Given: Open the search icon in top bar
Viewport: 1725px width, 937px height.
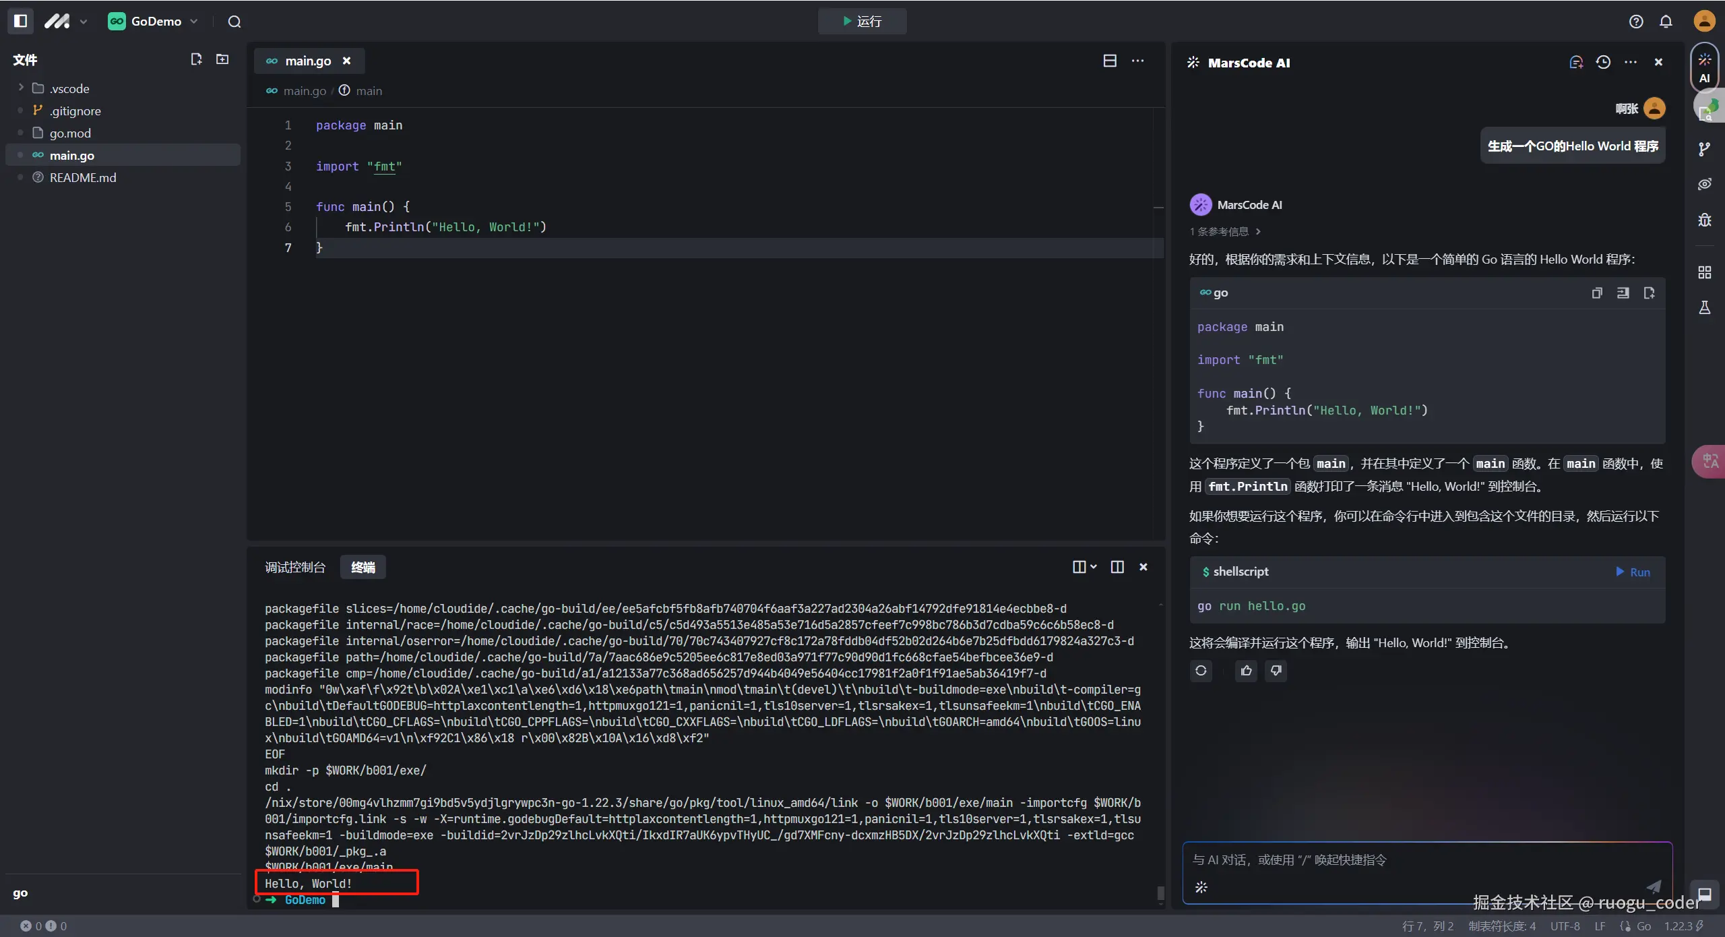Looking at the screenshot, I should click(234, 22).
